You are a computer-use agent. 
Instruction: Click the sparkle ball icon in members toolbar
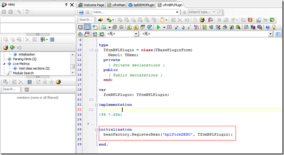[x=59, y=82]
